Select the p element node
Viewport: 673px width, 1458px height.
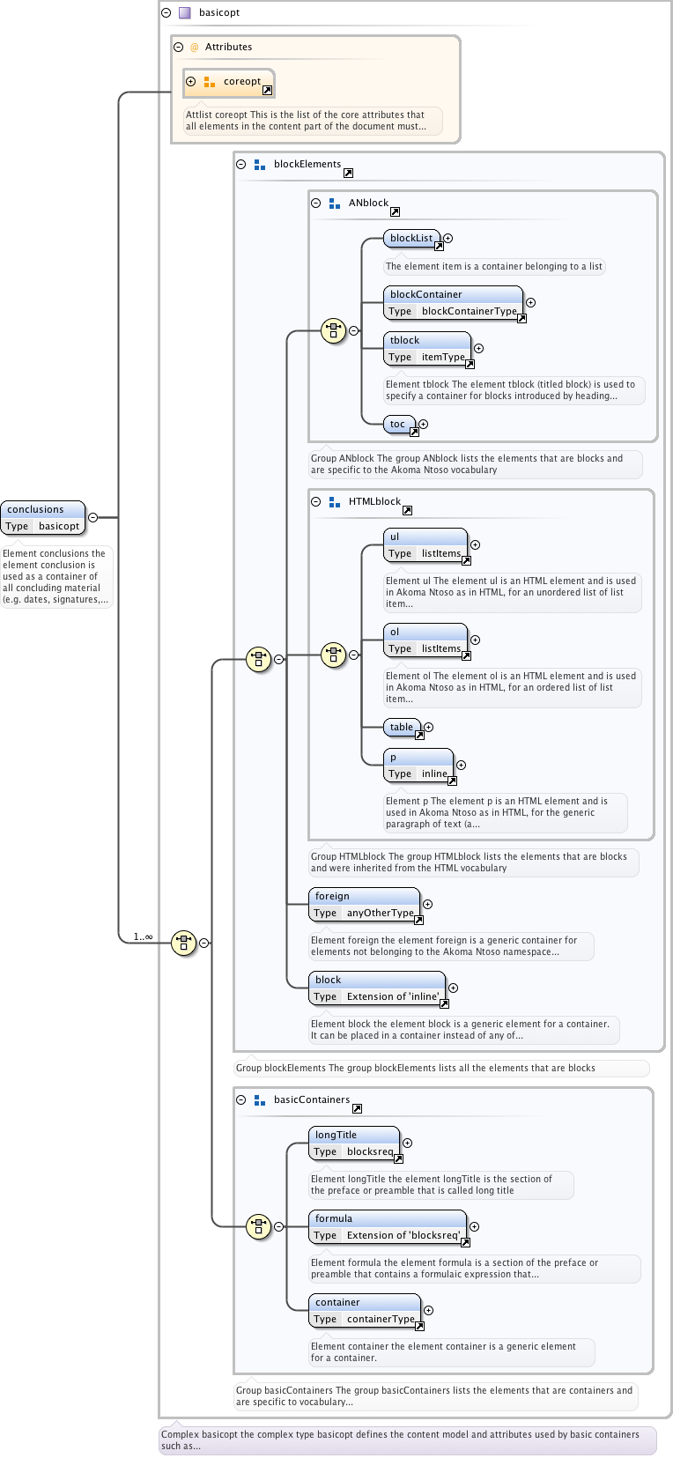pyautogui.click(x=418, y=765)
